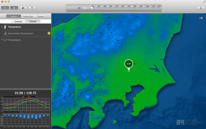Enter fullscreen with the window's expand arrows
206x129 pixels.
coord(204,2)
